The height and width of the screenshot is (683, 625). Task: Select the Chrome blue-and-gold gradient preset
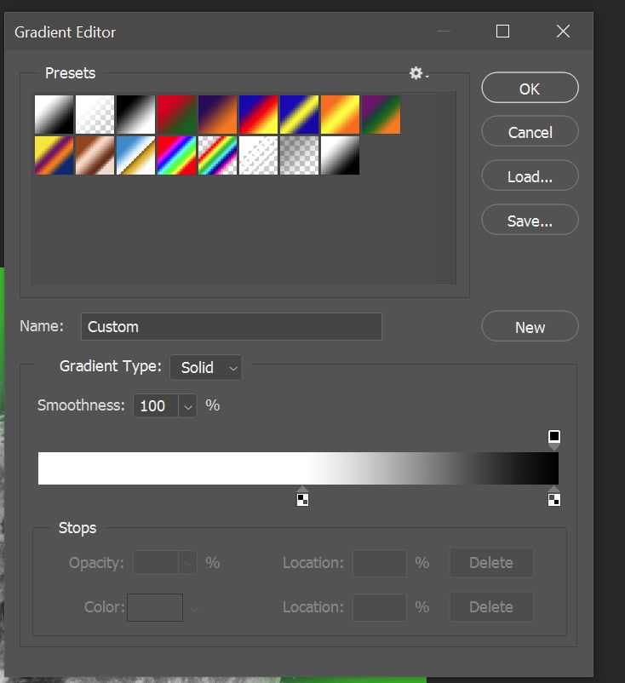tap(136, 156)
